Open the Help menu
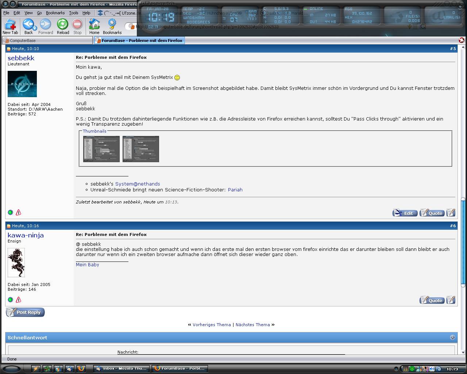The width and height of the screenshot is (467, 374). [x=86, y=13]
